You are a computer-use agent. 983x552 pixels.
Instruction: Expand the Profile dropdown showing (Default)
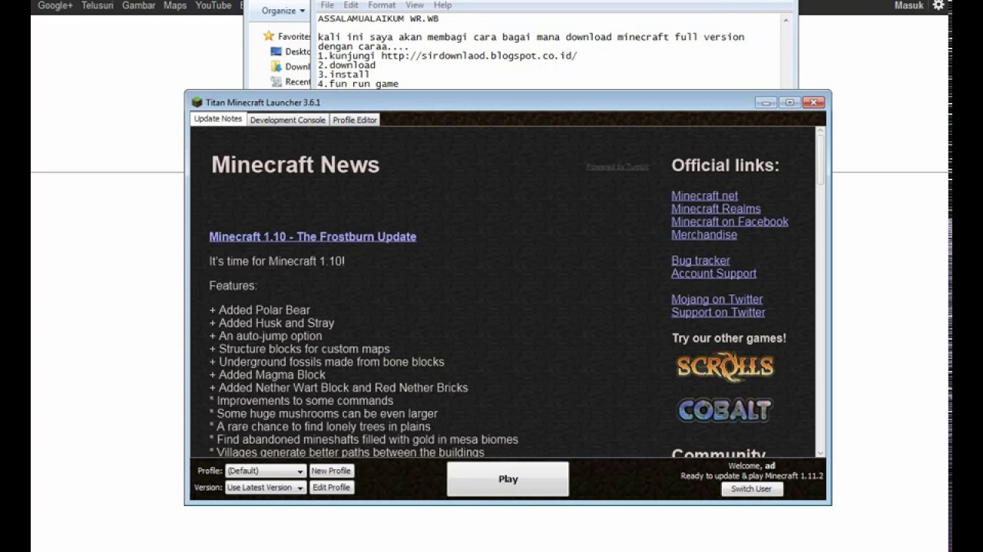(266, 471)
